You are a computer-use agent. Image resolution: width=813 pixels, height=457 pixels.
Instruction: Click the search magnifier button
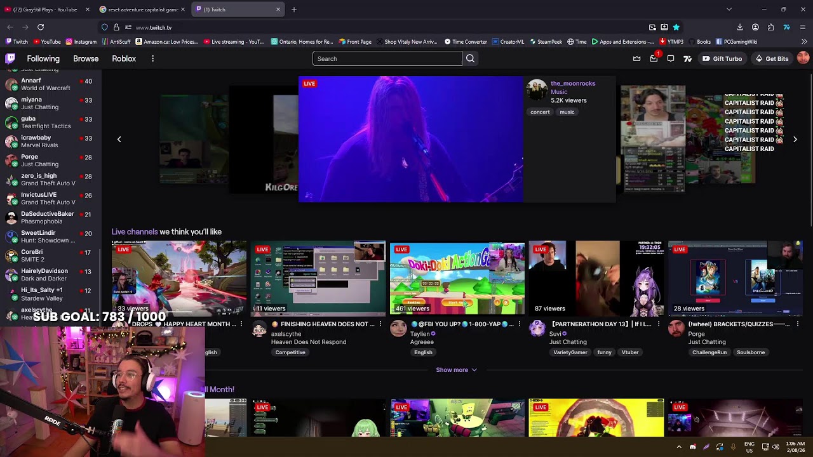pos(470,58)
